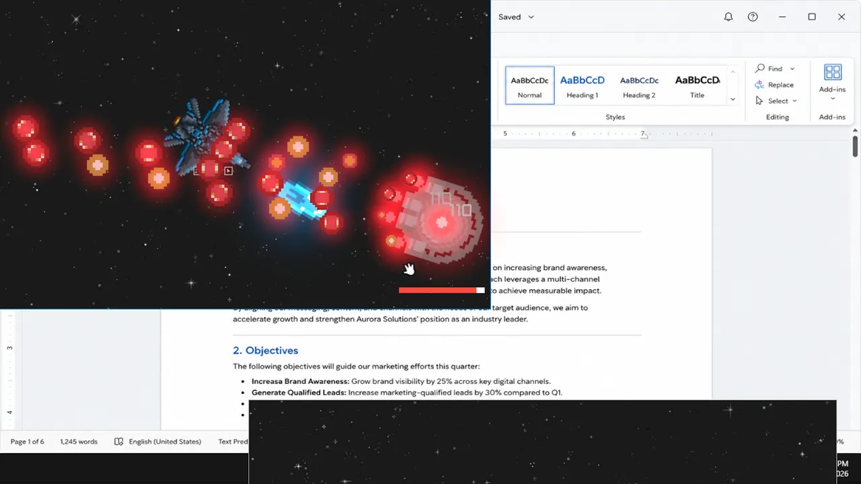Open the Select dropdown arrow
The width and height of the screenshot is (861, 484).
[794, 101]
